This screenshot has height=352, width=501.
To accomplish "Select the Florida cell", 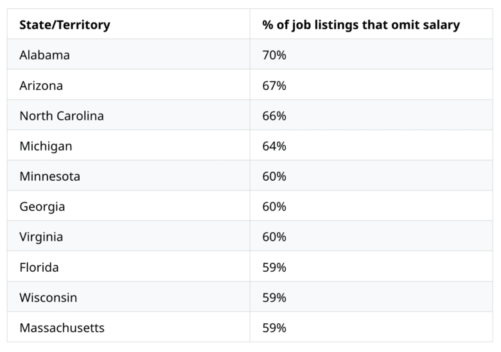I will point(39,267).
